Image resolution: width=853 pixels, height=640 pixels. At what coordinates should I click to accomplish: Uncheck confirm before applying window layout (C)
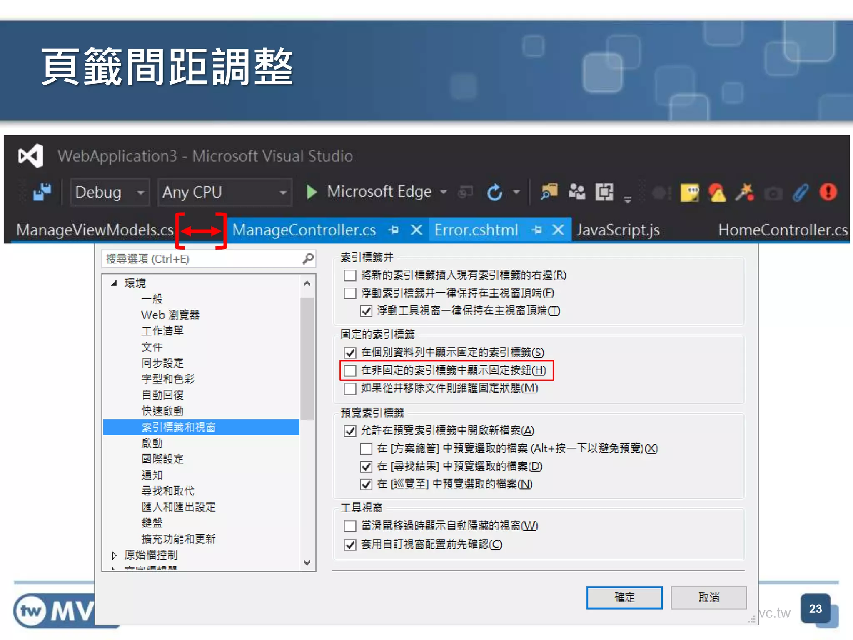(350, 545)
